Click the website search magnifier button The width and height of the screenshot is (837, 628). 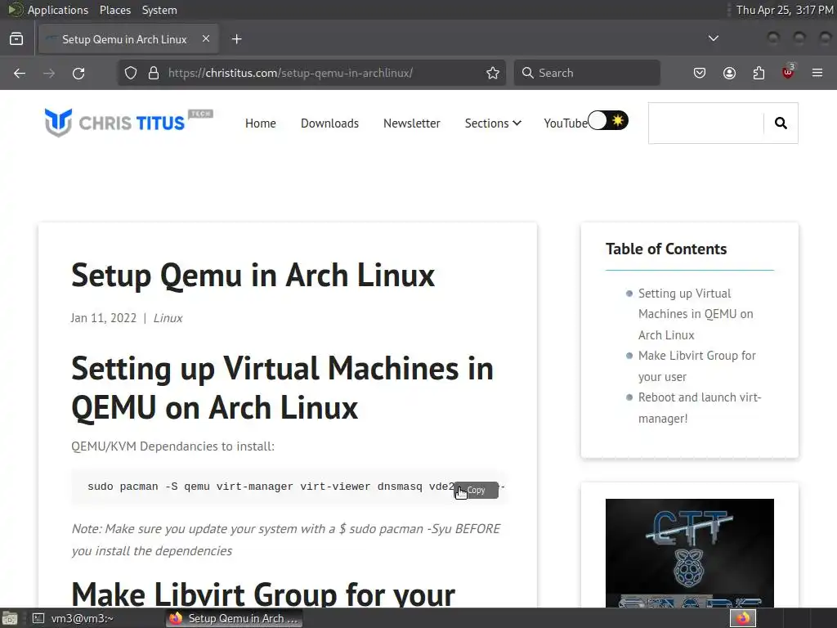781,123
